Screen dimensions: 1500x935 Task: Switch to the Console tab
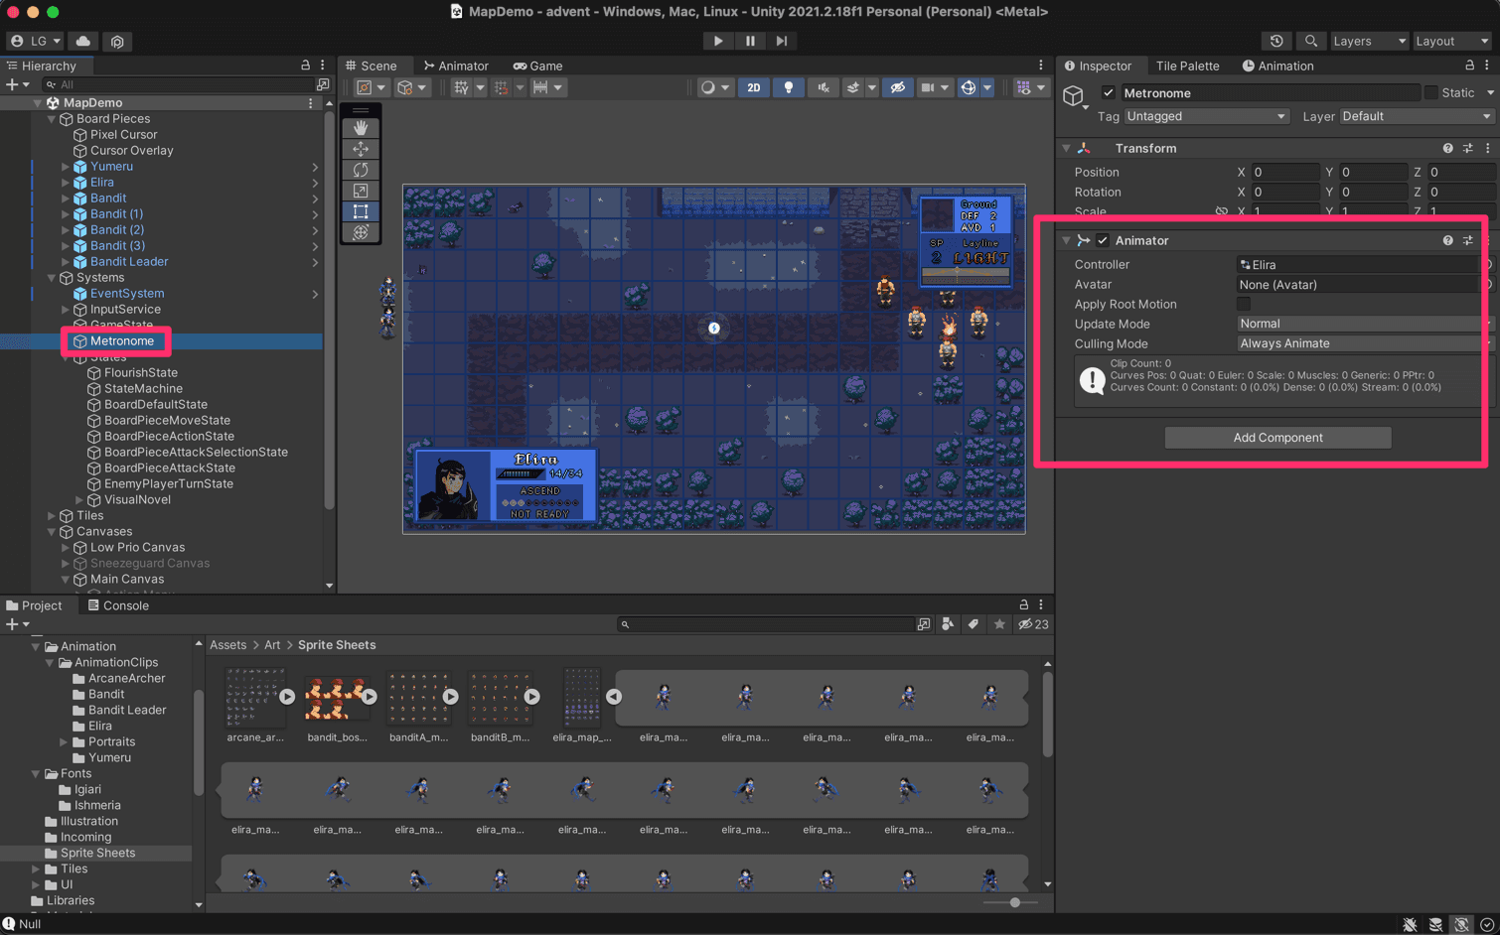tap(118, 605)
